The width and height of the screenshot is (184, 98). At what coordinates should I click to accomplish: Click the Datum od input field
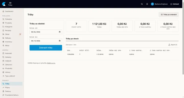(46, 32)
